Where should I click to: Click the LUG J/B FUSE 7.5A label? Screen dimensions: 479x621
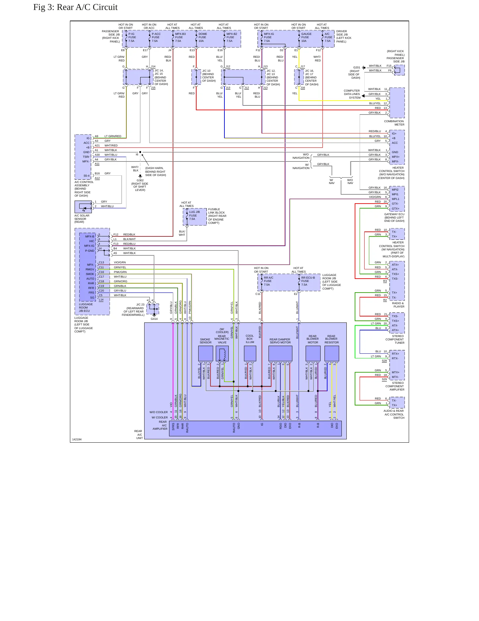pos(194,215)
